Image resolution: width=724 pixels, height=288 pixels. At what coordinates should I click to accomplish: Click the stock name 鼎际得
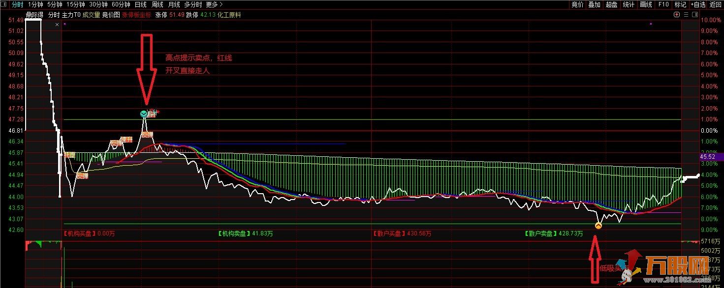[x=35, y=15]
